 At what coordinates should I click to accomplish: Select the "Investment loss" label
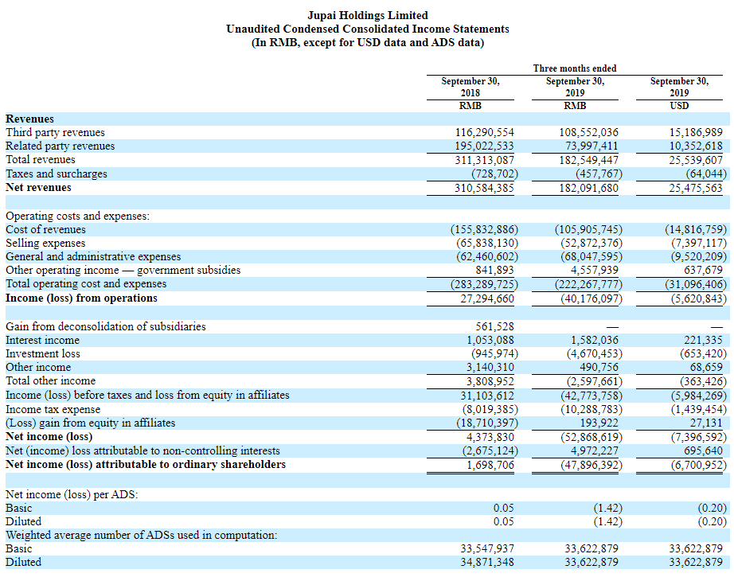pos(43,353)
